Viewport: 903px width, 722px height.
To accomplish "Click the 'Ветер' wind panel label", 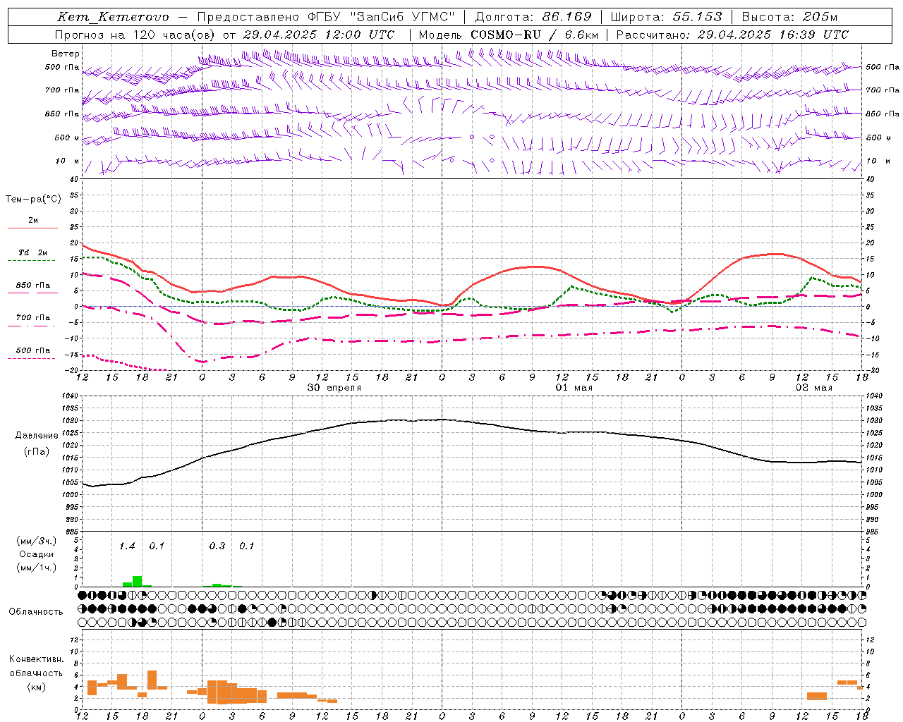I will tap(66, 54).
